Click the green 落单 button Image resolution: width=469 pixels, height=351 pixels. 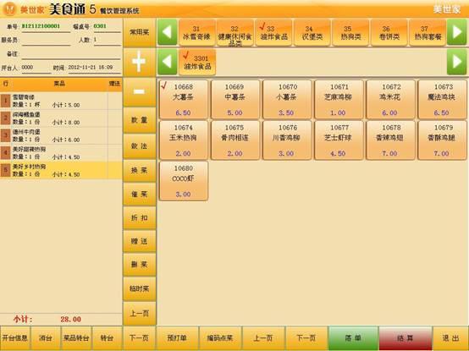click(353, 338)
